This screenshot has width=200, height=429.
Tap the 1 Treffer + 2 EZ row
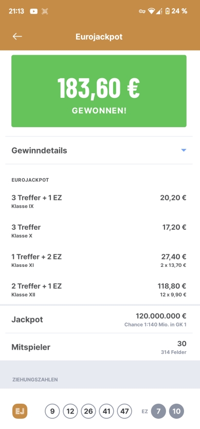pyautogui.click(x=99, y=261)
